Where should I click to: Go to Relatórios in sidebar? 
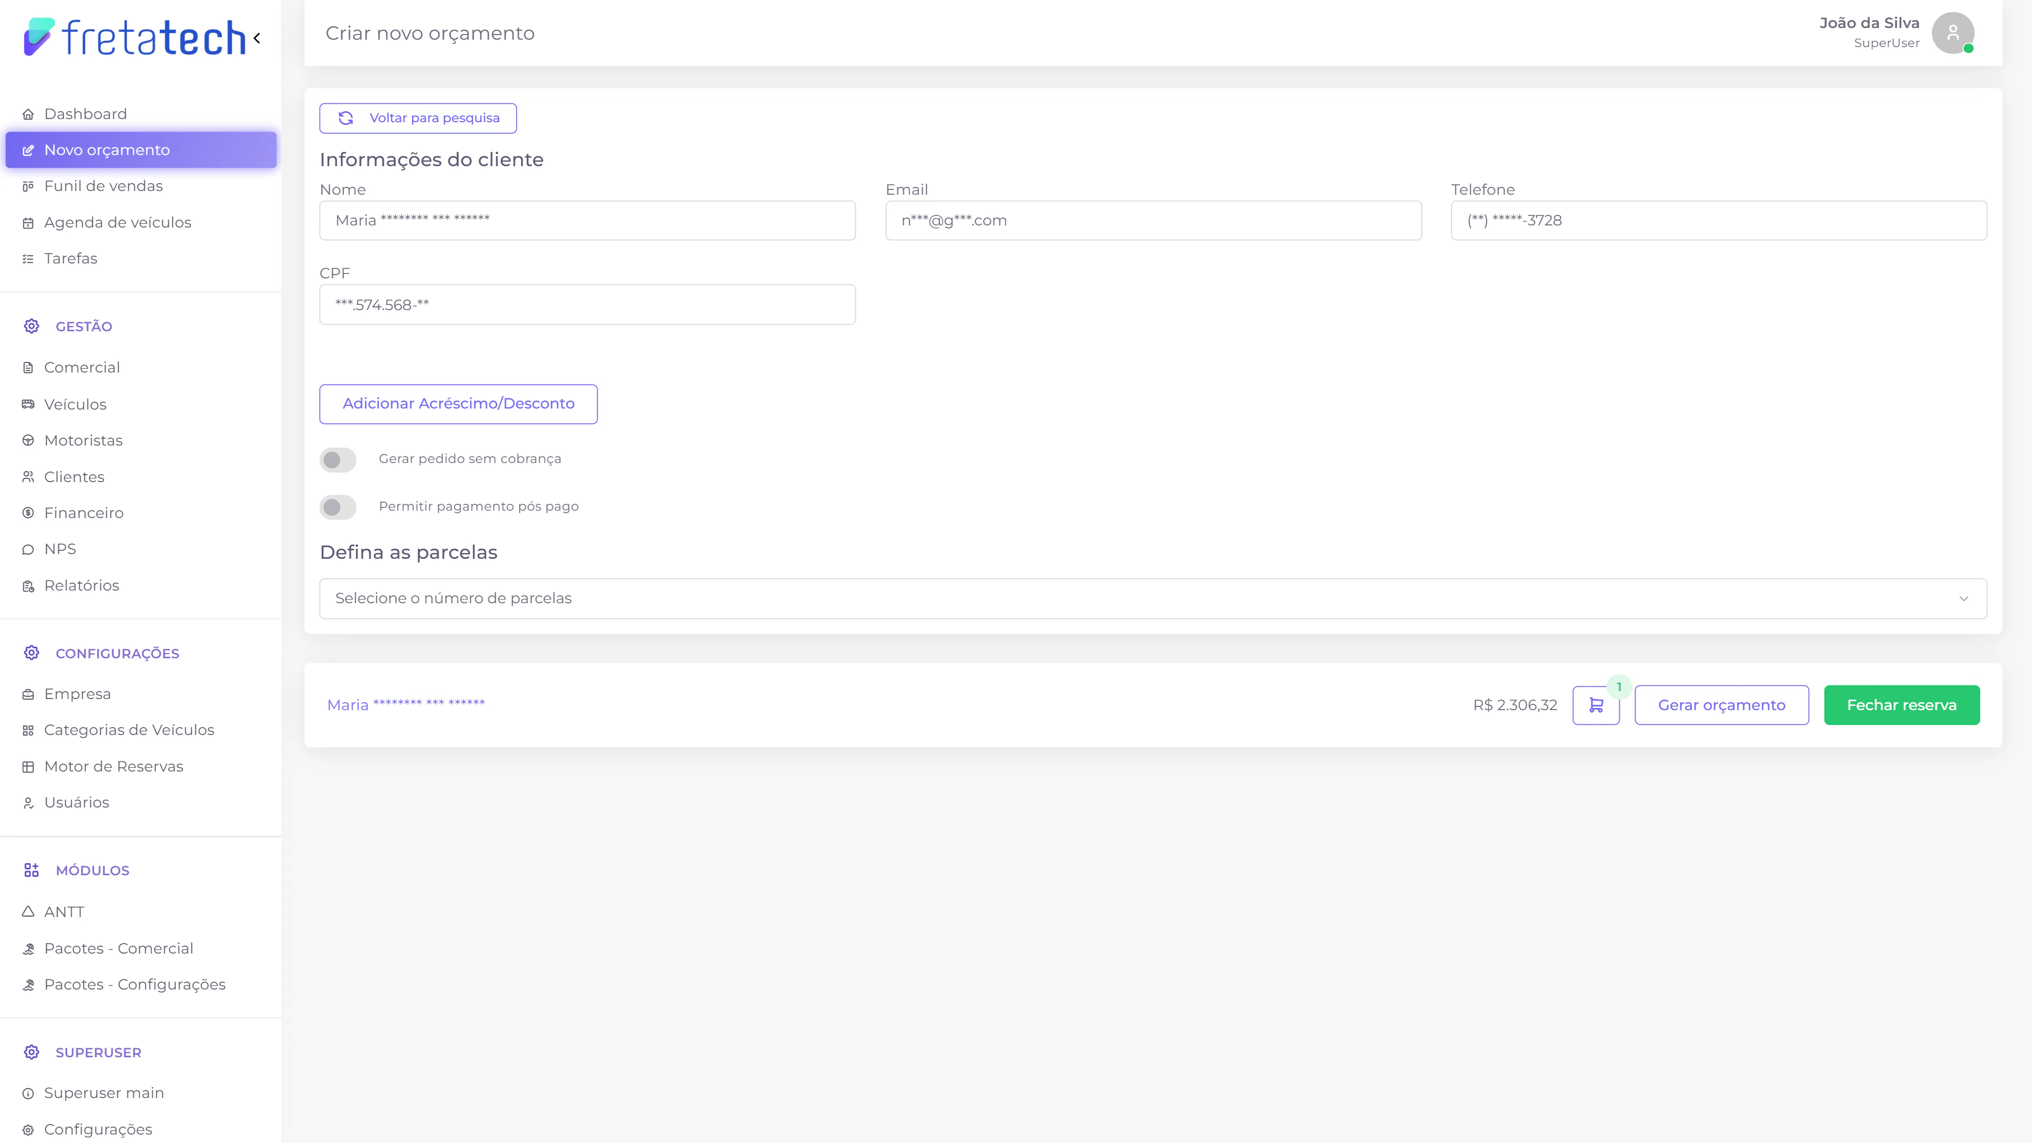click(x=81, y=585)
